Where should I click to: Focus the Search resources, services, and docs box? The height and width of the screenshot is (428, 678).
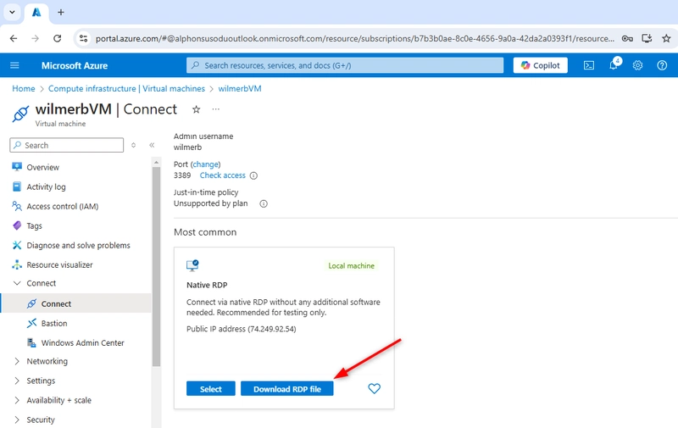(x=345, y=65)
